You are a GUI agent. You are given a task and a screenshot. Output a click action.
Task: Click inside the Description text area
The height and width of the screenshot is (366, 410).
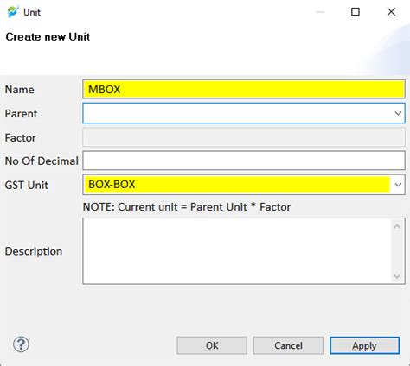click(x=236, y=251)
